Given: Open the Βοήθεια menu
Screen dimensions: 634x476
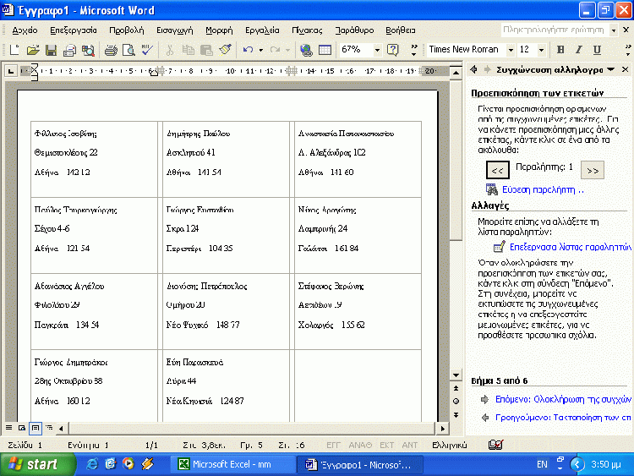Looking at the screenshot, I should [401, 30].
